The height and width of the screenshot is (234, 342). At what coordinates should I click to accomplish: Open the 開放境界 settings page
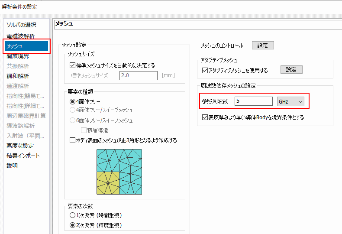click(18, 56)
